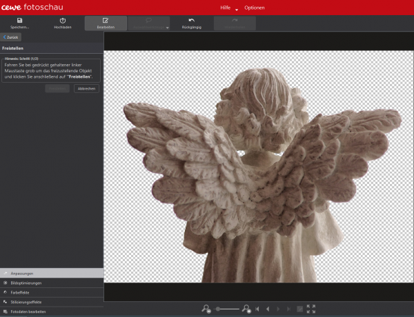Click the zoom slider handle
This screenshot has height=317, width=414.
pos(218,309)
